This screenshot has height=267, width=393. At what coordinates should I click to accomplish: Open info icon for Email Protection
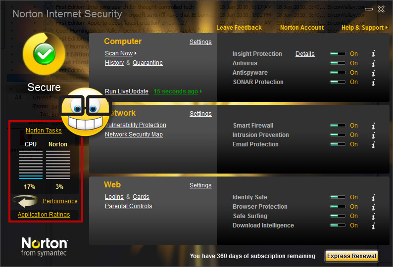(373, 144)
